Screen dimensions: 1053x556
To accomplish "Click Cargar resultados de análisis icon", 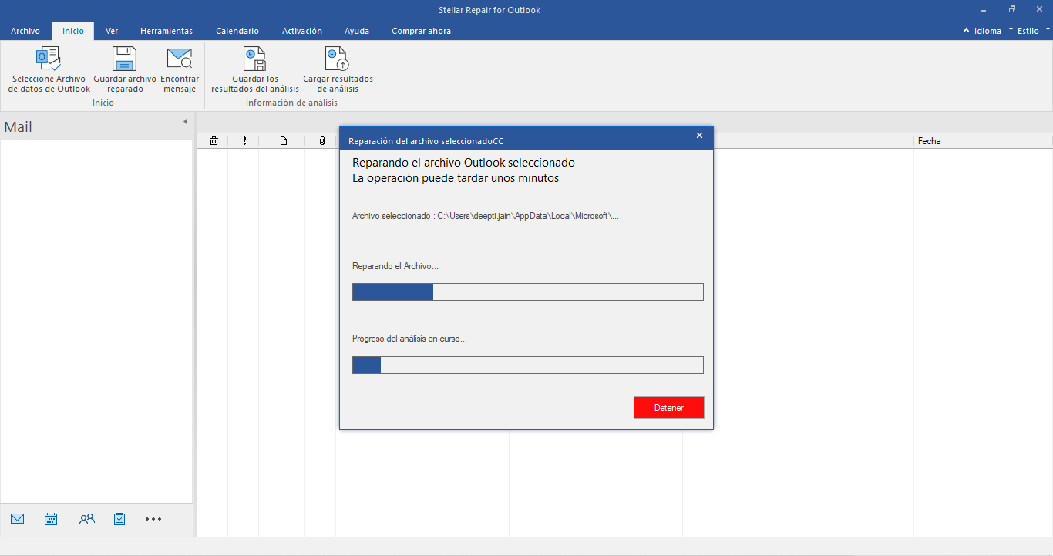I will point(338,59).
